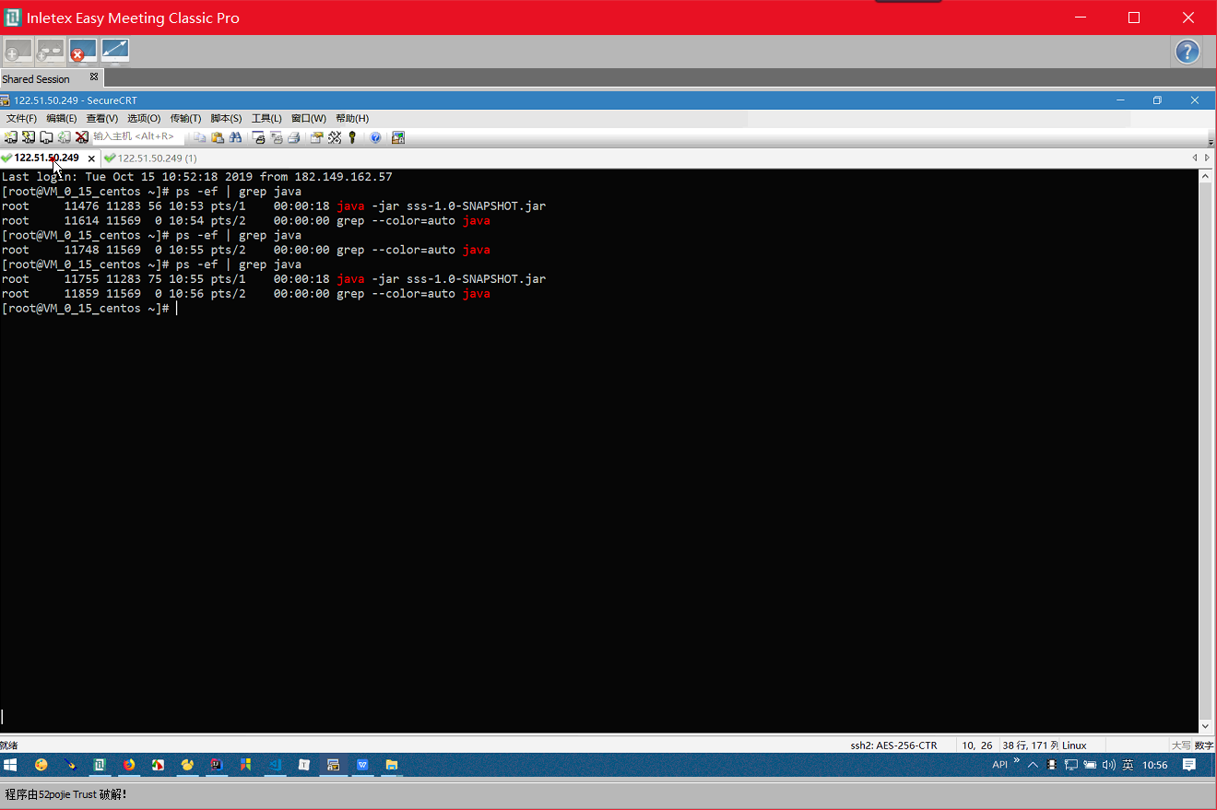Open 文件(F) menu
Image resolution: width=1217 pixels, height=810 pixels.
[x=21, y=118]
